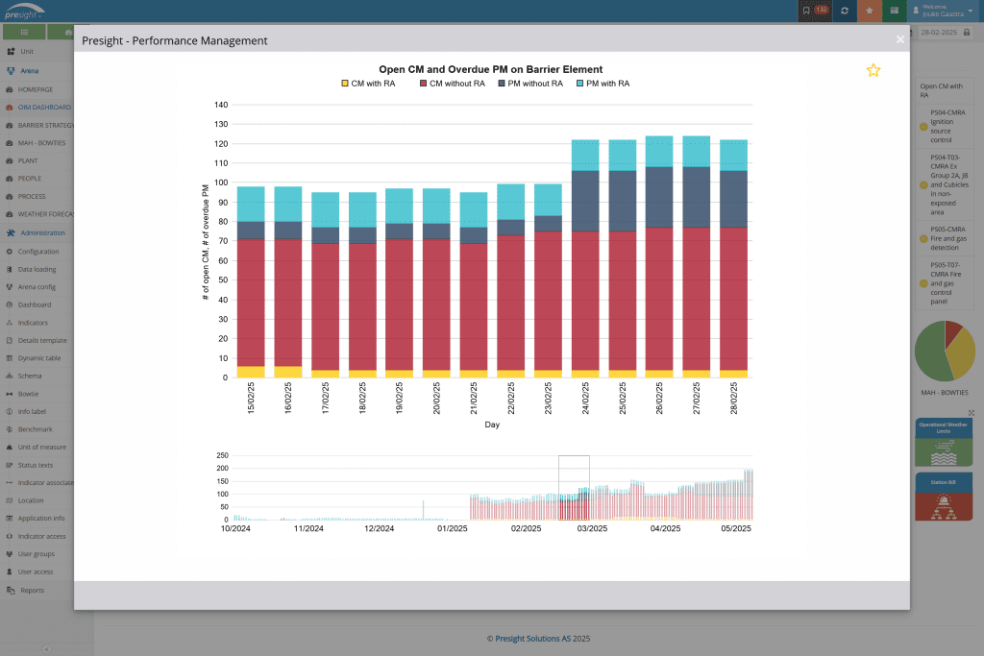This screenshot has width=984, height=656.
Task: Open MAH - BOWTIES pie chart
Action: 945,352
